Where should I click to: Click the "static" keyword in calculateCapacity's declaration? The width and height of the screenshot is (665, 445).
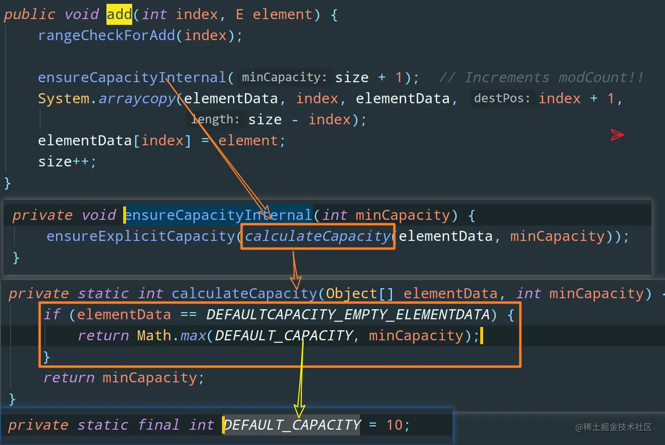103,293
